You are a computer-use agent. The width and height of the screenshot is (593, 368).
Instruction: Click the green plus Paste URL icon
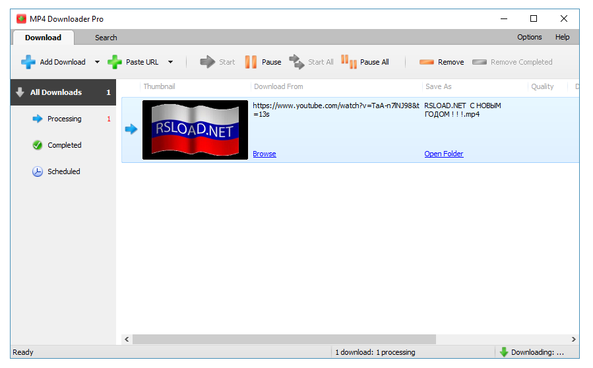(114, 62)
